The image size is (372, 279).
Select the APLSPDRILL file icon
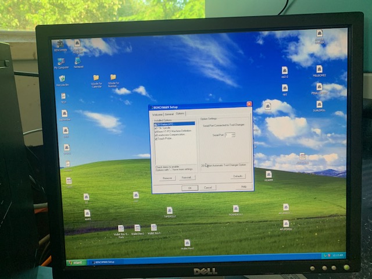pyautogui.click(x=286, y=226)
